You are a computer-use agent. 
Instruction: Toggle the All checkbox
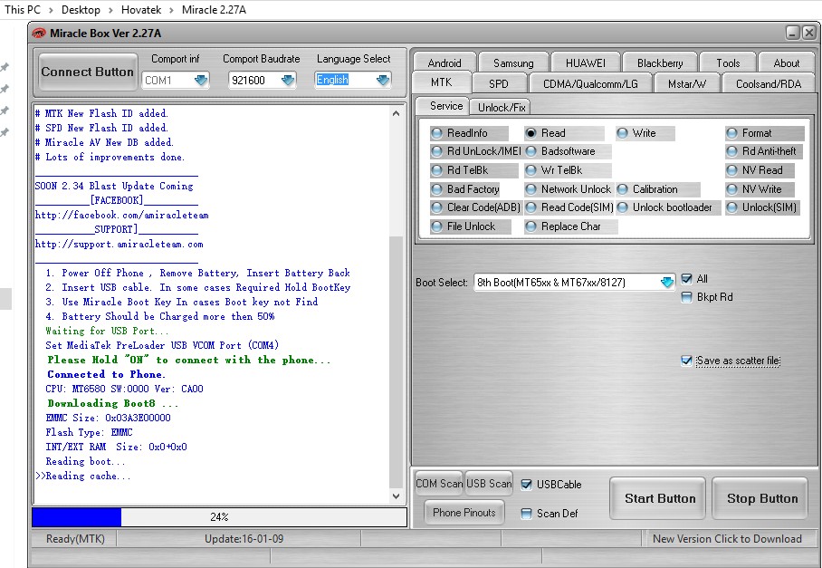click(686, 279)
